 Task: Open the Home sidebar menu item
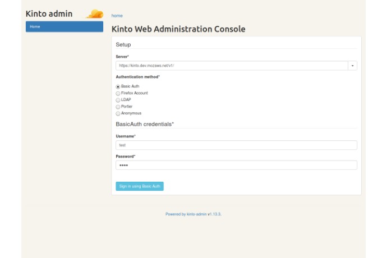point(64,27)
